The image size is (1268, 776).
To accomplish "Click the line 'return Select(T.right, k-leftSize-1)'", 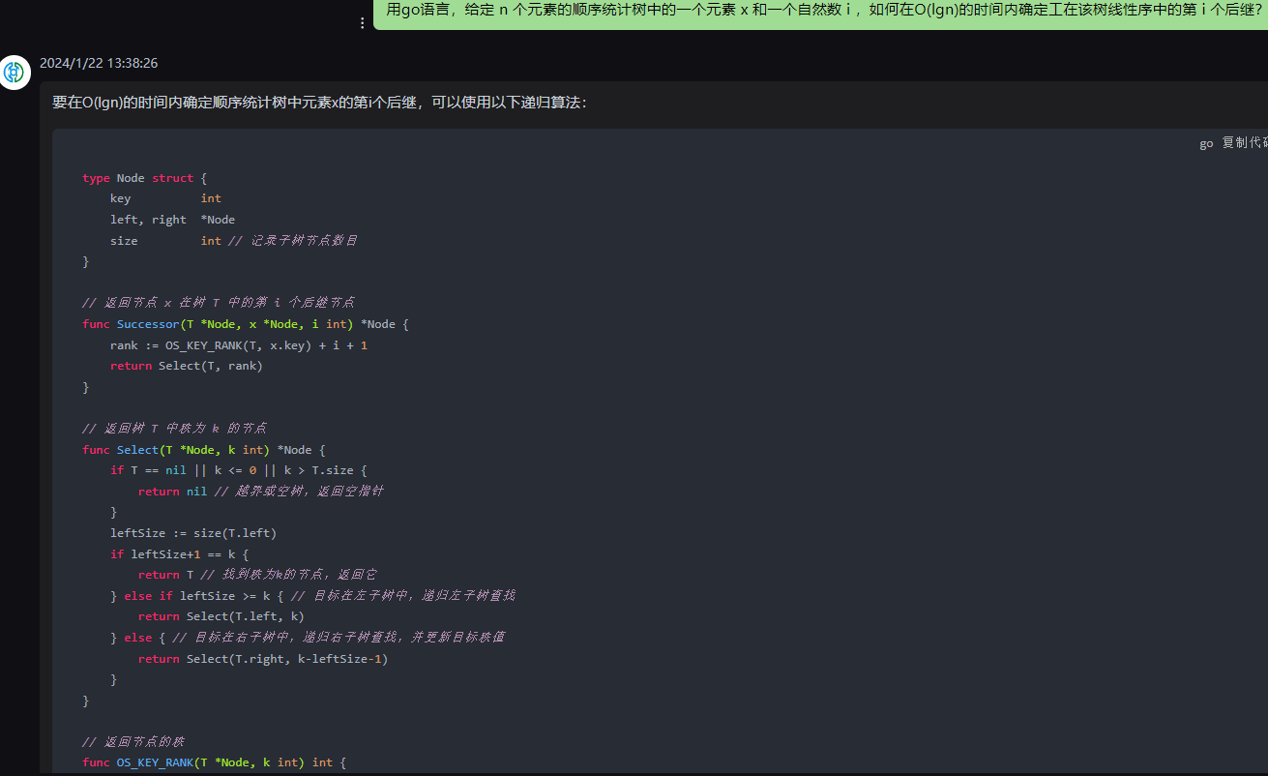I will point(263,659).
